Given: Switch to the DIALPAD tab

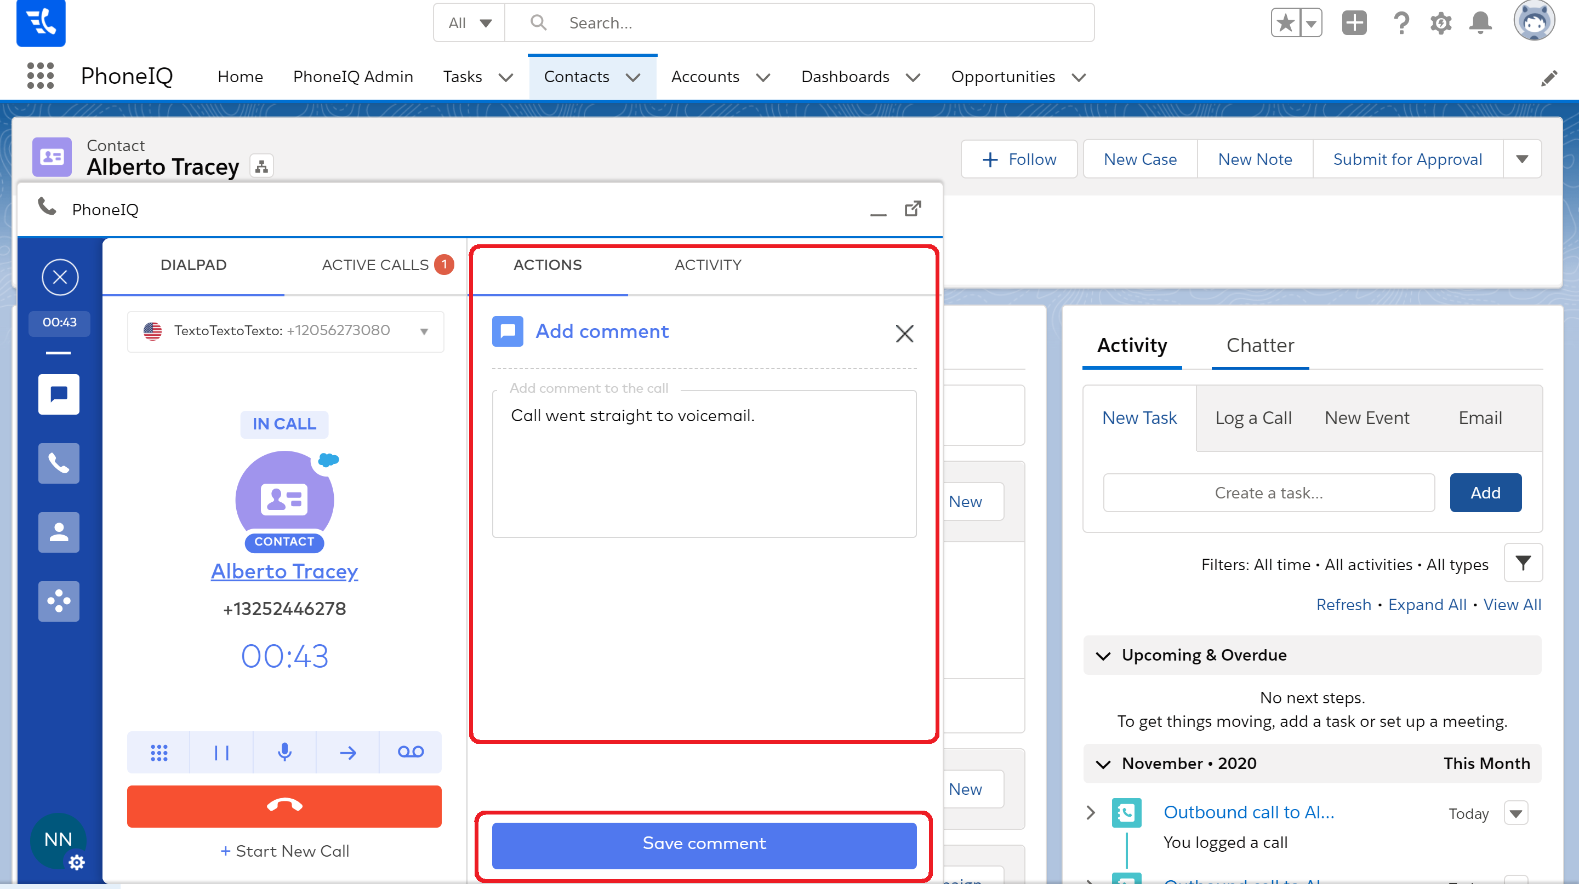Looking at the screenshot, I should [x=193, y=265].
